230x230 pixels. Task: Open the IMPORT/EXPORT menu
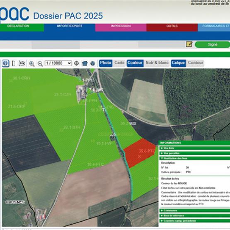70,27
